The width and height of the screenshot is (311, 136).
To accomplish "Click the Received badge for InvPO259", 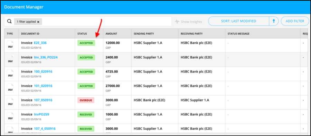I will click(86, 115).
